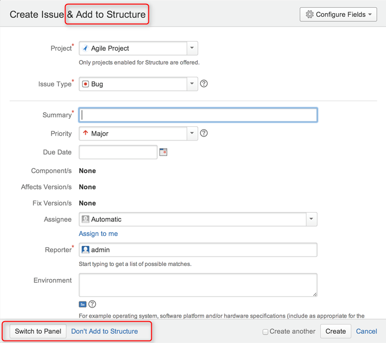Click the Switch to Panel button
The height and width of the screenshot is (343, 386).
point(38,331)
